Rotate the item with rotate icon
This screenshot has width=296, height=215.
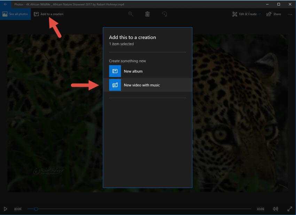(164, 14)
